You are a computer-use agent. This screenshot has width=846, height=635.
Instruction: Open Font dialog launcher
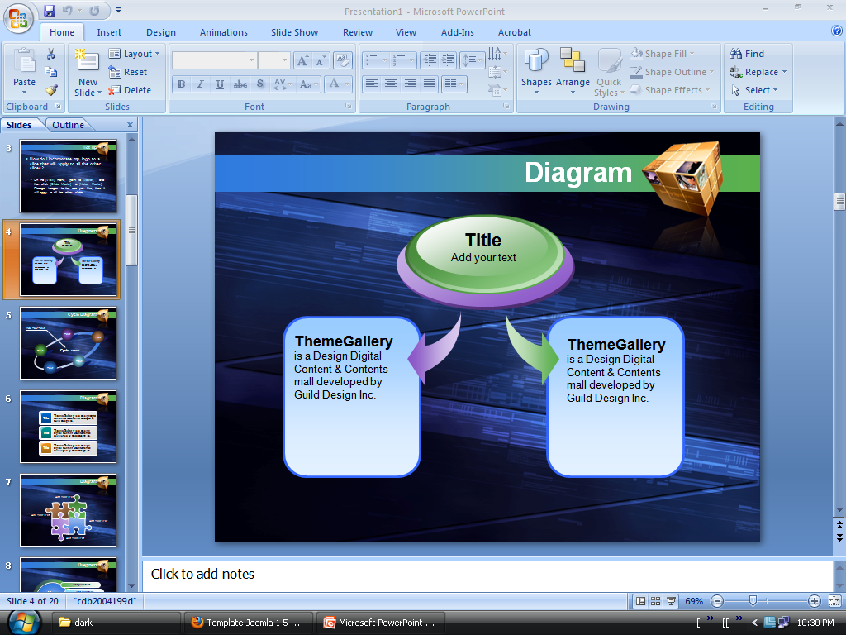tap(349, 107)
